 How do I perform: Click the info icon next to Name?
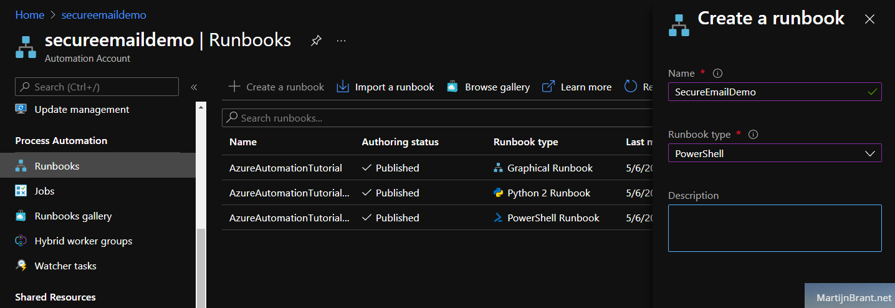717,73
